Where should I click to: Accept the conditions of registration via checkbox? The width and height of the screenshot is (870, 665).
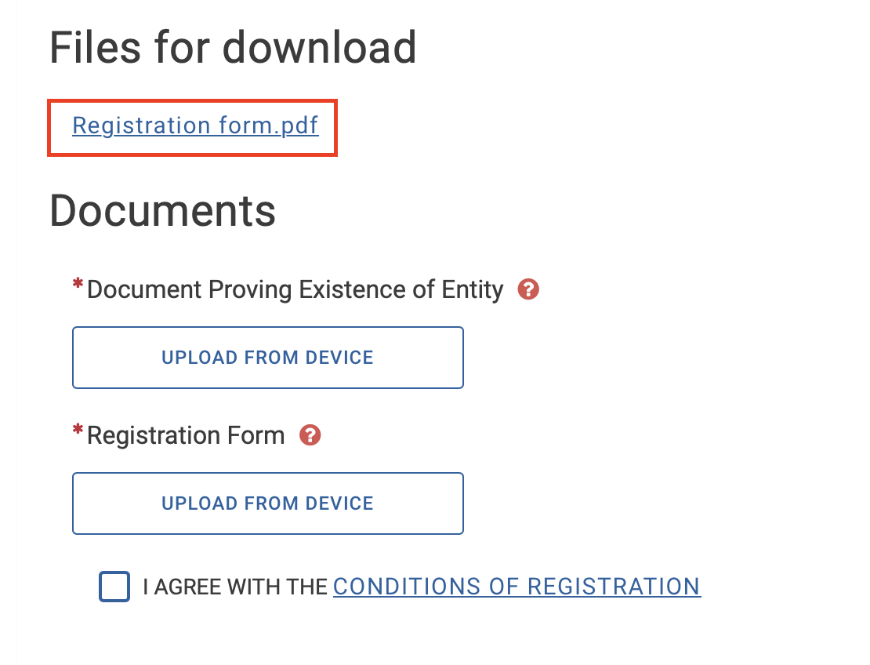(x=114, y=587)
